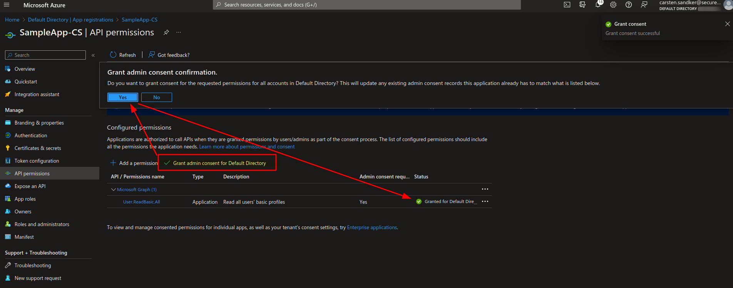Click the Type column header

[x=198, y=176]
